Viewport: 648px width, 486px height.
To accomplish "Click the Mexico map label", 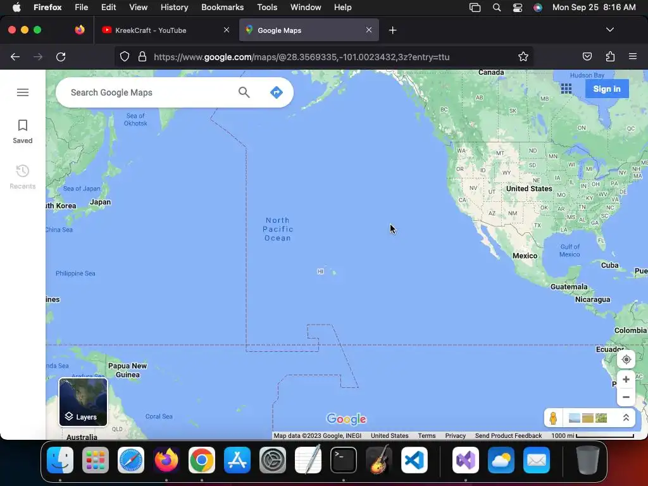I will (x=525, y=256).
